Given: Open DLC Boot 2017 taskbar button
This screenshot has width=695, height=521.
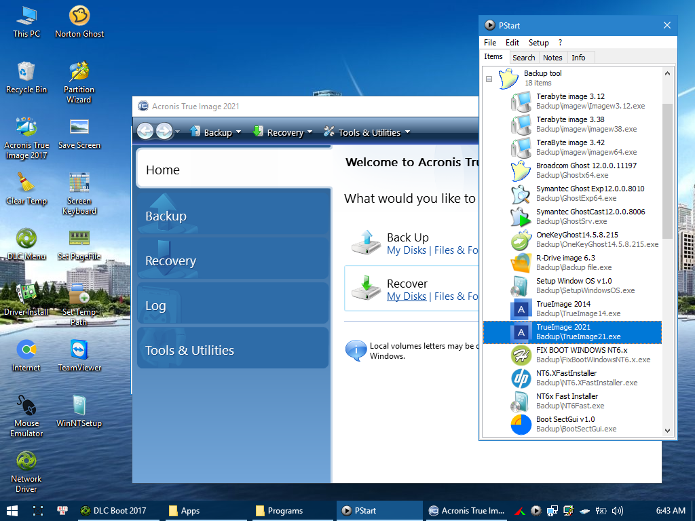Looking at the screenshot, I should pyautogui.click(x=118, y=511).
